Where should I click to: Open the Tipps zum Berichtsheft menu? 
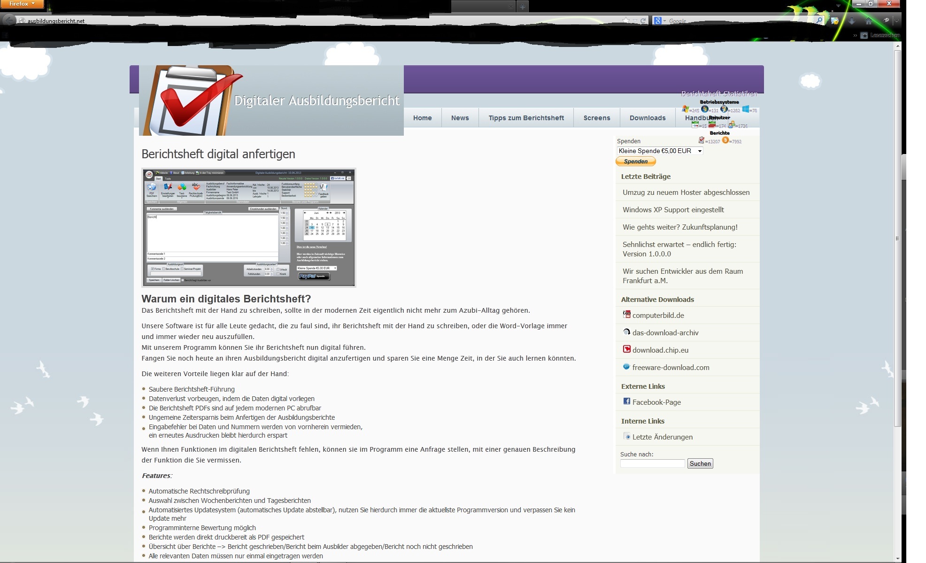point(526,118)
